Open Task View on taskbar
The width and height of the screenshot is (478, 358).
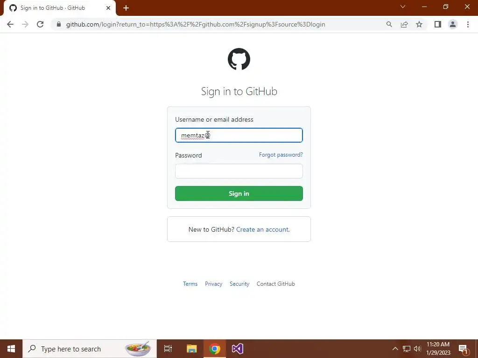point(168,349)
